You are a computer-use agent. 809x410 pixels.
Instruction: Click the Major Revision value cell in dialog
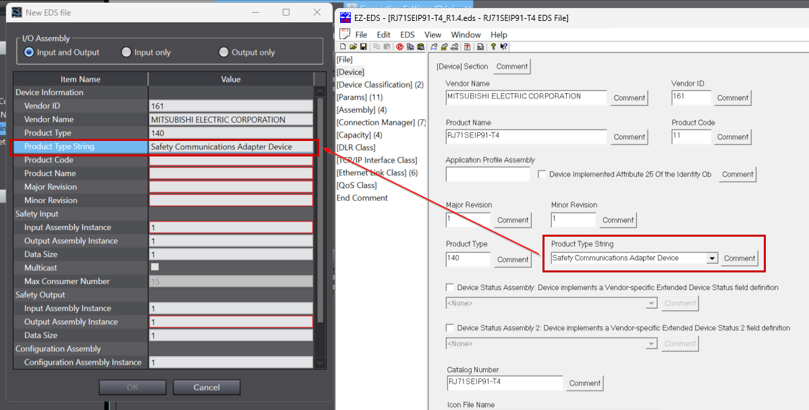[231, 187]
